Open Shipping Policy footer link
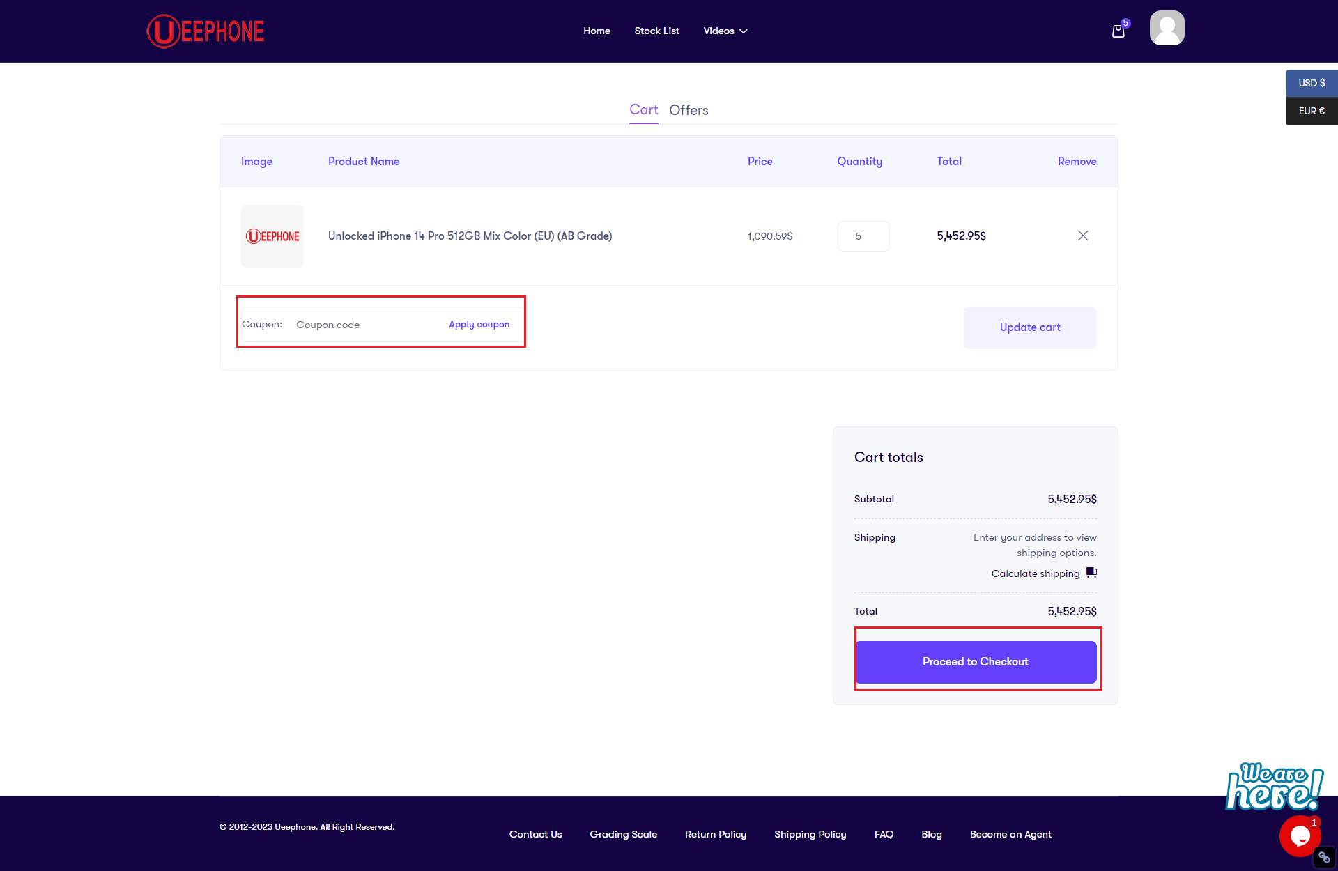The image size is (1338, 871). (x=810, y=834)
